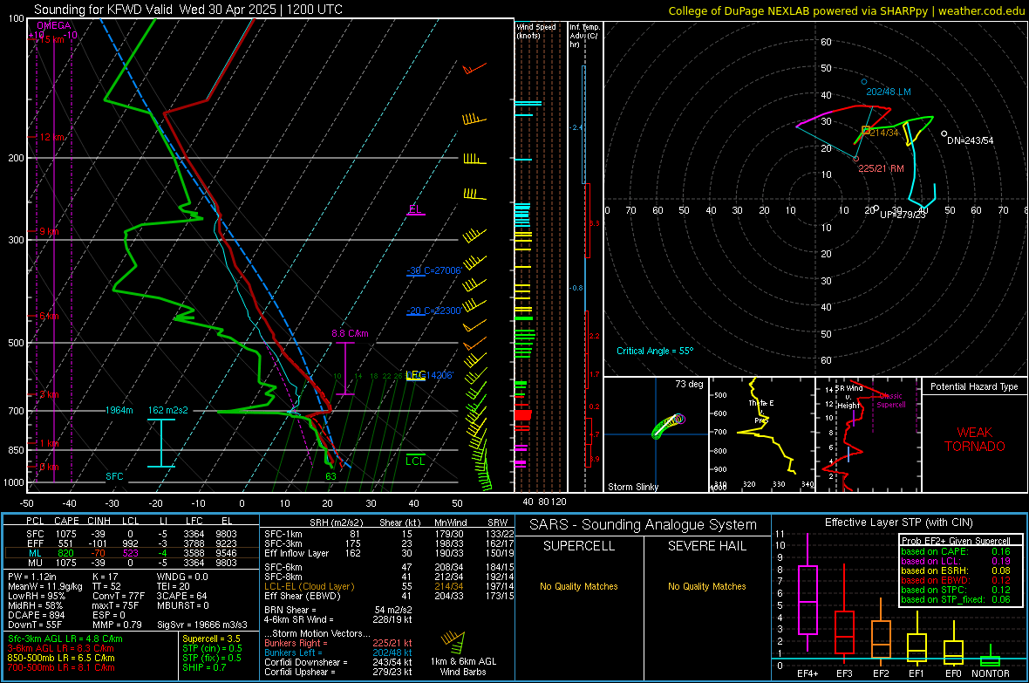Select the "DN=243/54" hodograph label

(970, 140)
